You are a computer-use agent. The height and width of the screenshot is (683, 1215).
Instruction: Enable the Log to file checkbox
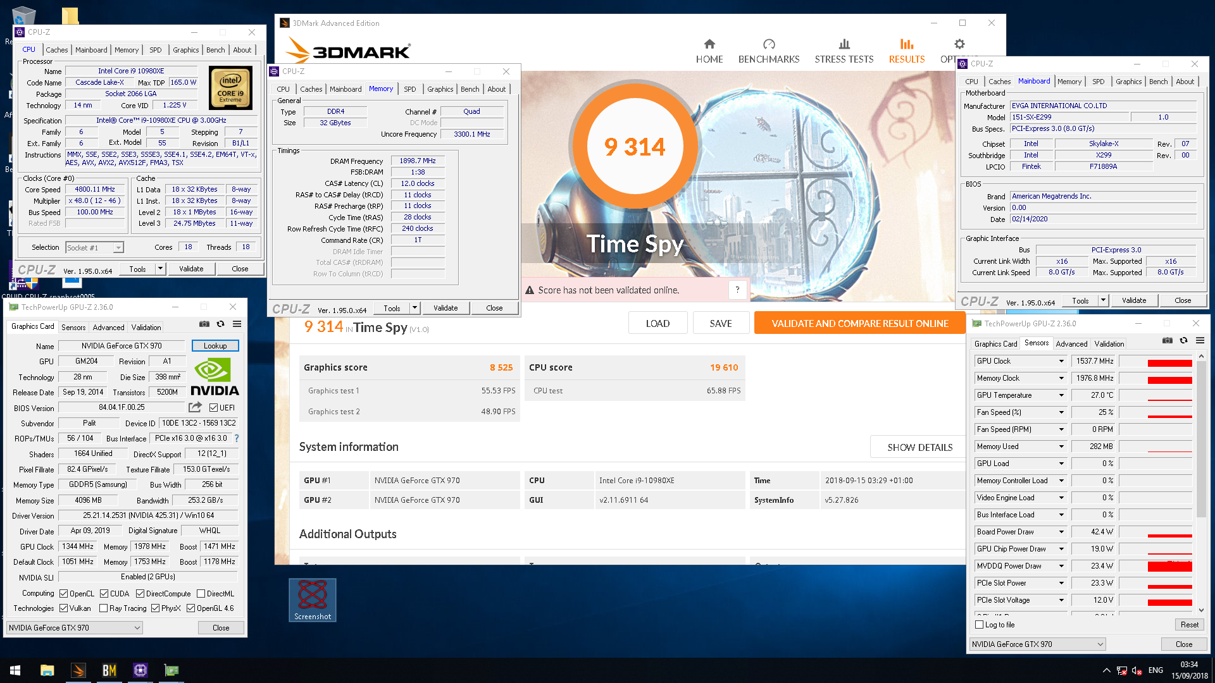980,625
